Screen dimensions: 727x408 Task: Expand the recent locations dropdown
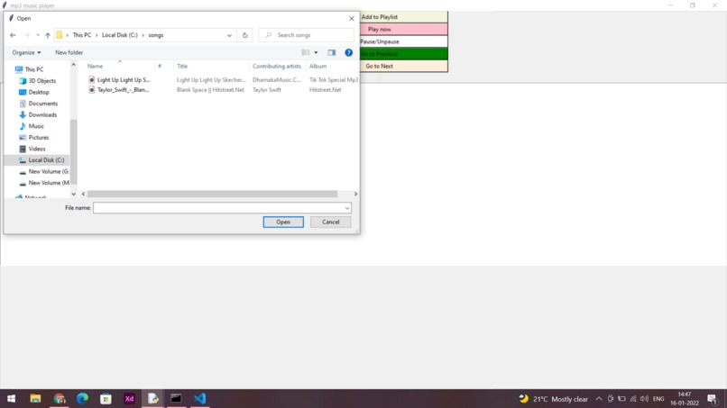tap(38, 35)
